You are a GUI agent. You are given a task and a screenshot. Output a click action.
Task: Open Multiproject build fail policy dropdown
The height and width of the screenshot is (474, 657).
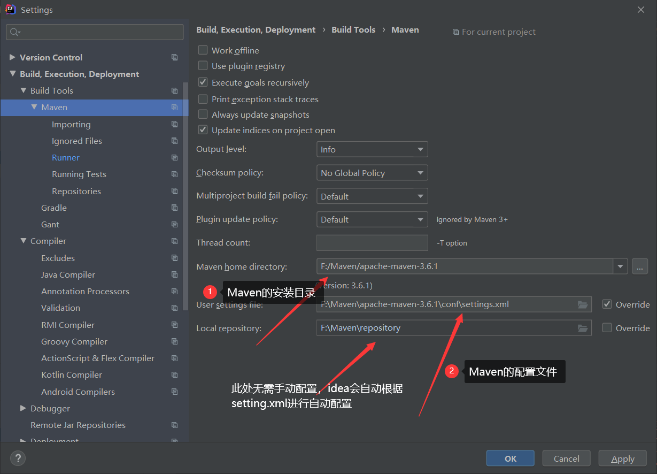(372, 196)
